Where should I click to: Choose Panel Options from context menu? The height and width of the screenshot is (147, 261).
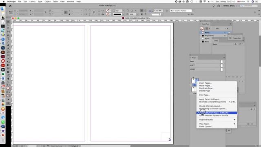point(217,127)
